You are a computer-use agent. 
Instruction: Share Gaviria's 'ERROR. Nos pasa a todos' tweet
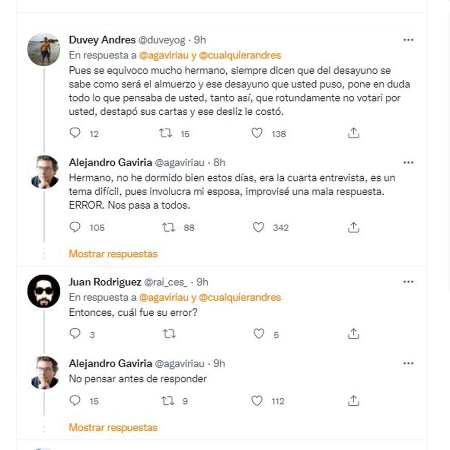click(x=353, y=227)
